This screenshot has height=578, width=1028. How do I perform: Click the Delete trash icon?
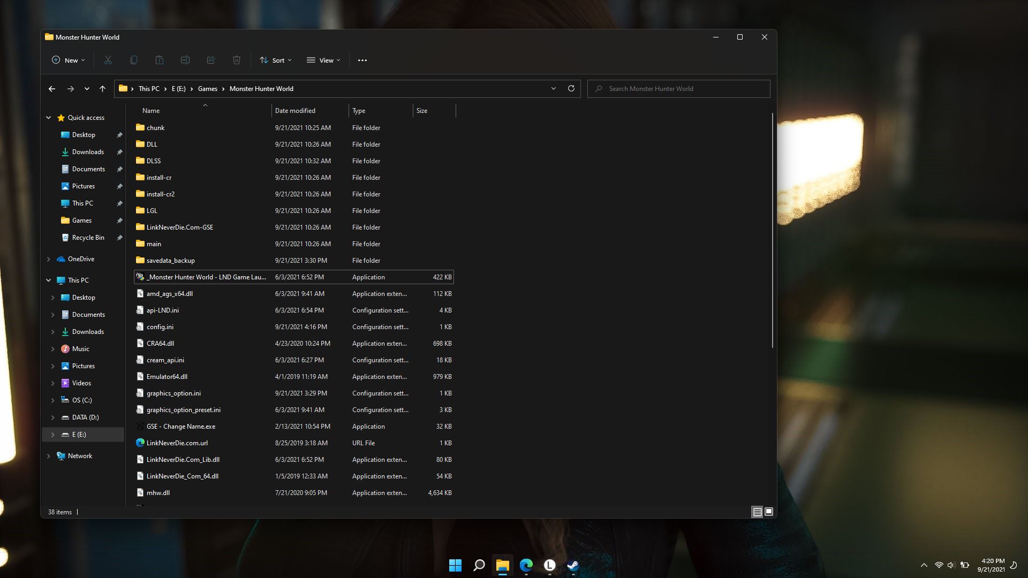(237, 60)
